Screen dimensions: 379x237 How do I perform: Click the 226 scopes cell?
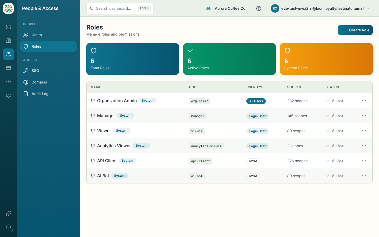tap(297, 161)
